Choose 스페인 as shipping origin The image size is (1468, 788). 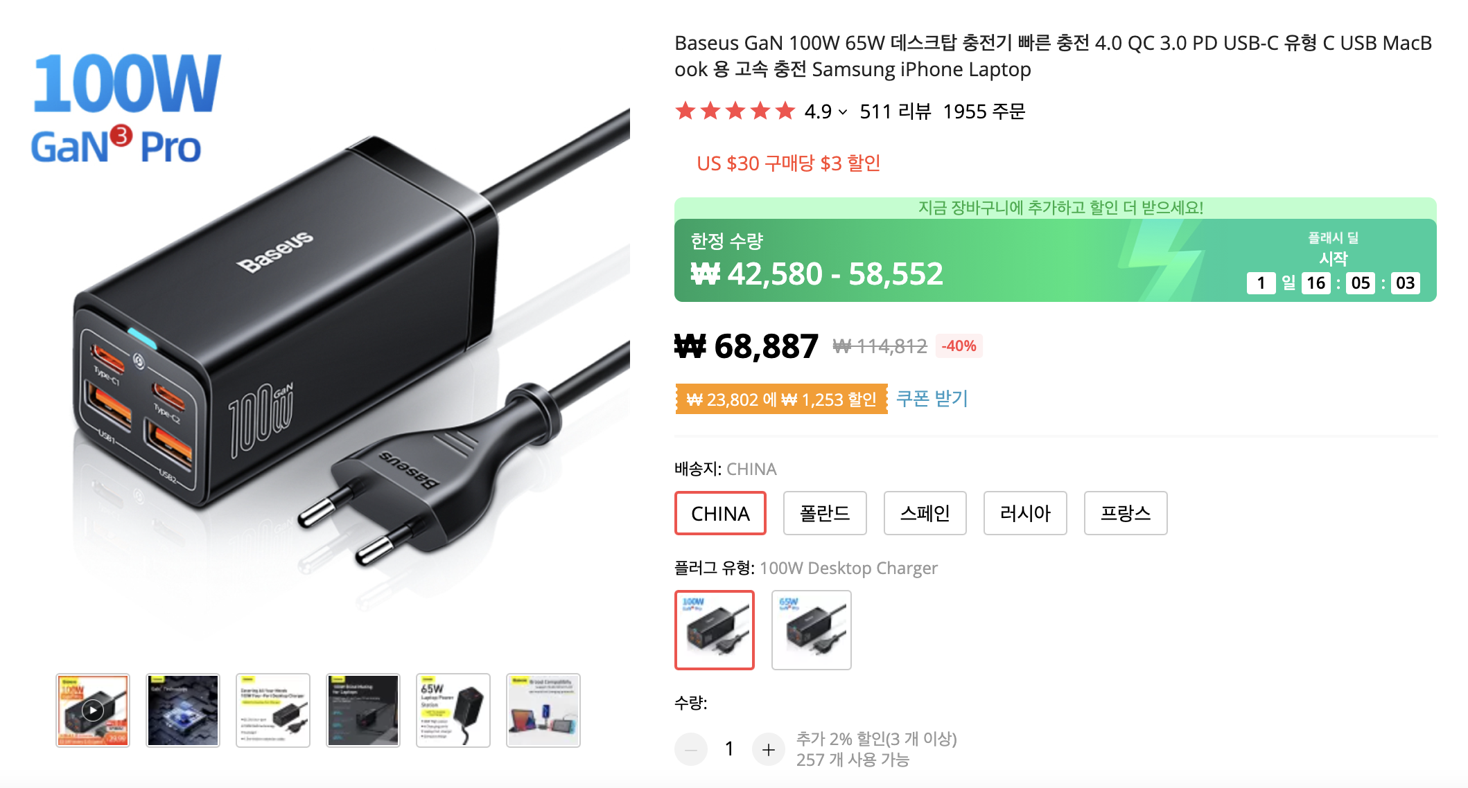click(x=925, y=513)
